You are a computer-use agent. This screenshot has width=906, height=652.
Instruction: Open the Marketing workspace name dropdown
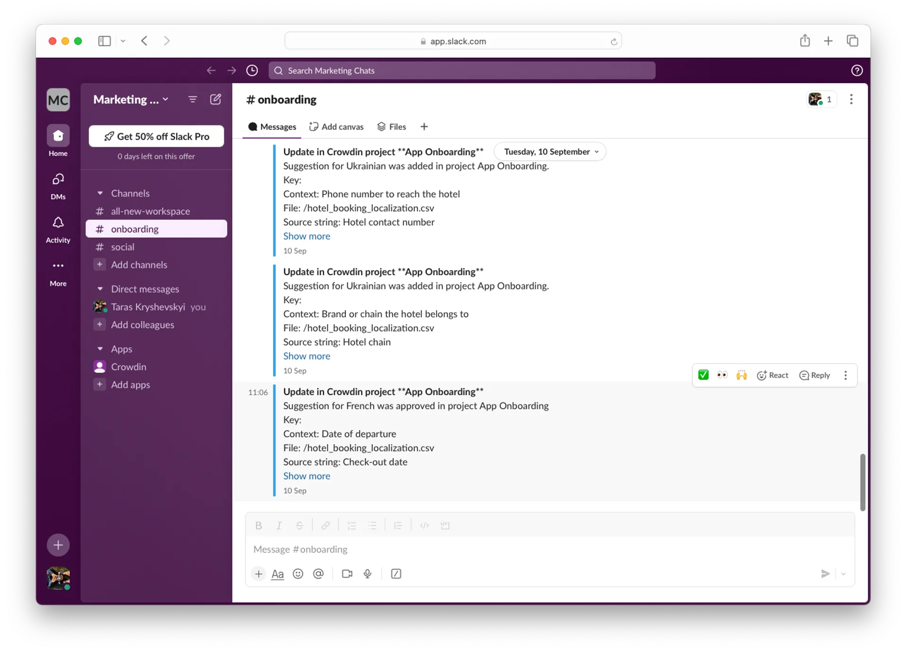click(x=131, y=99)
